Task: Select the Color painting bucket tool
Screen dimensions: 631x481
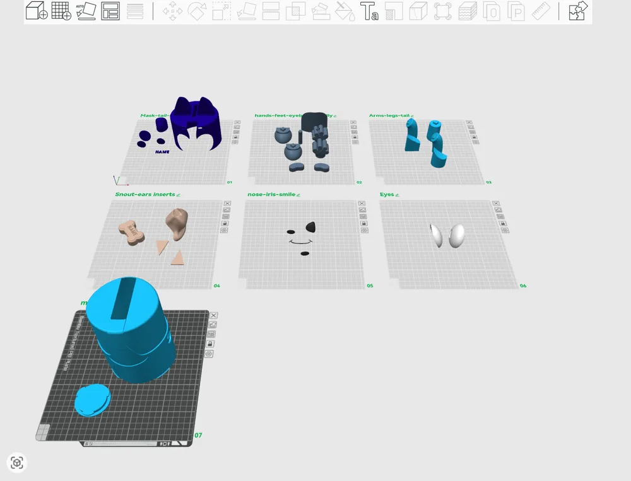Action: (x=345, y=11)
